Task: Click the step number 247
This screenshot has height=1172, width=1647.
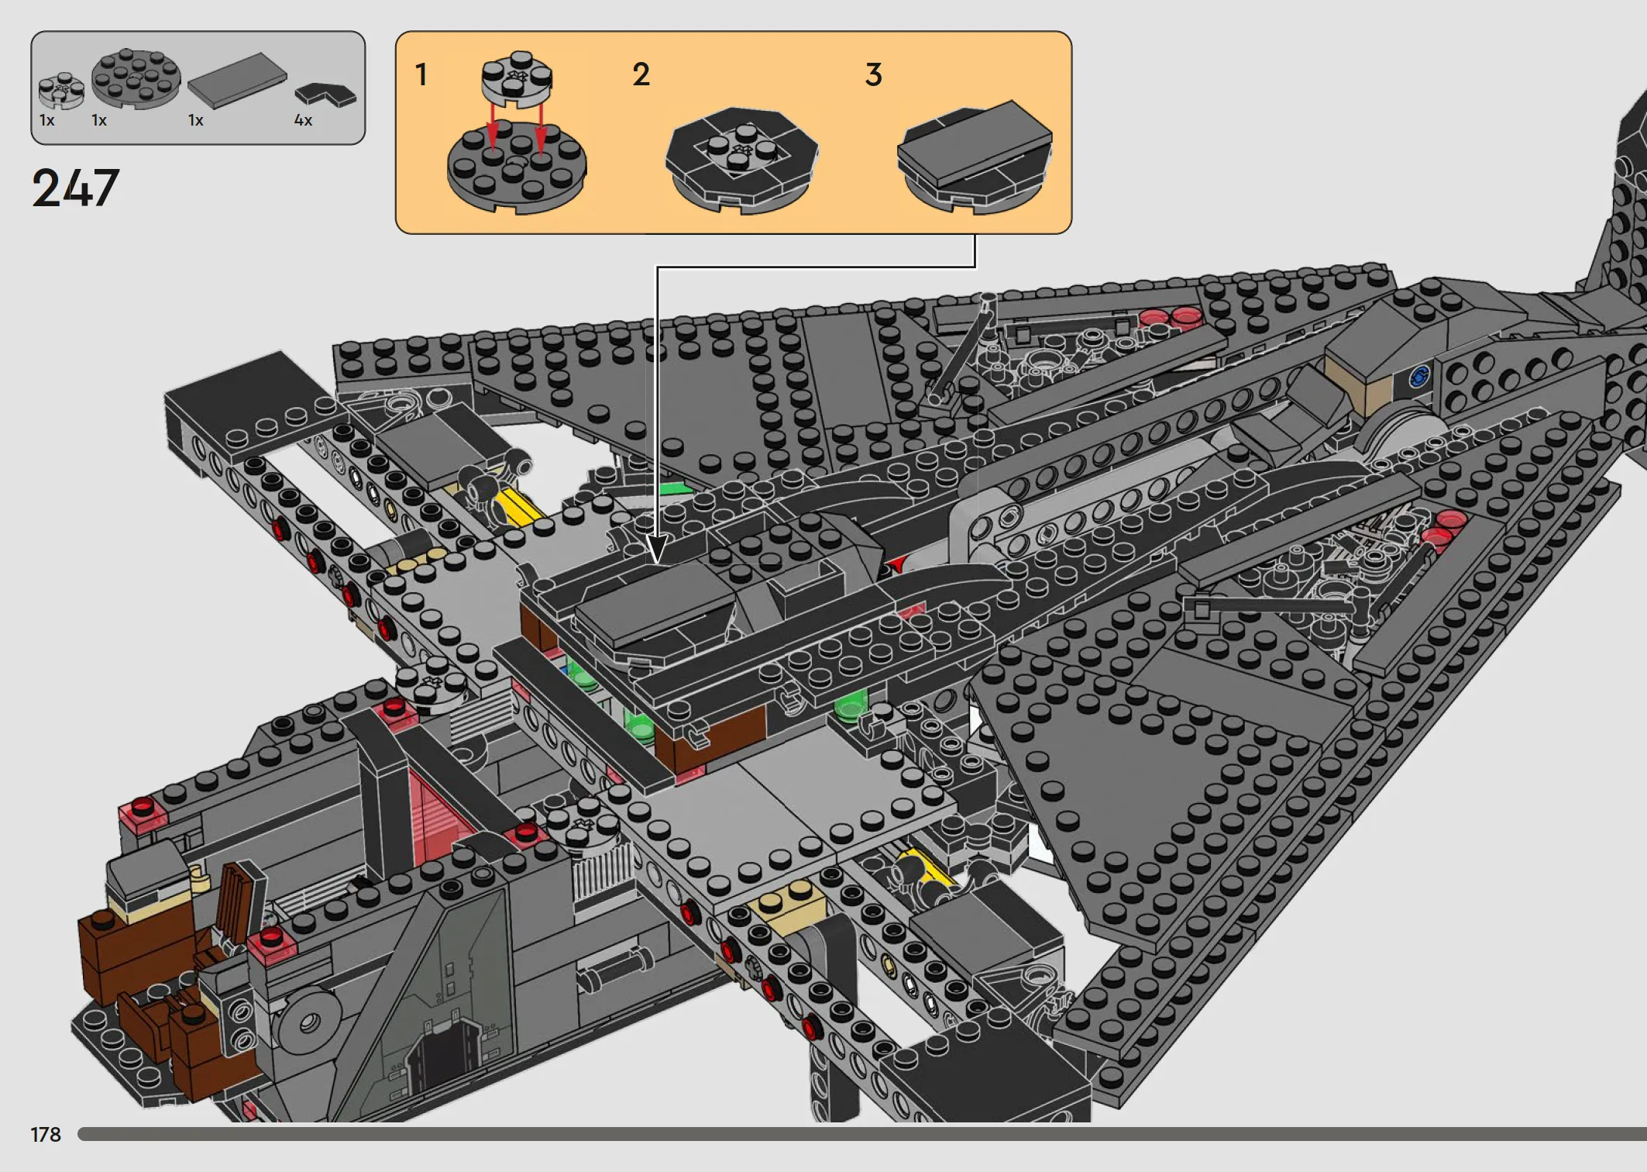Action: (x=75, y=188)
